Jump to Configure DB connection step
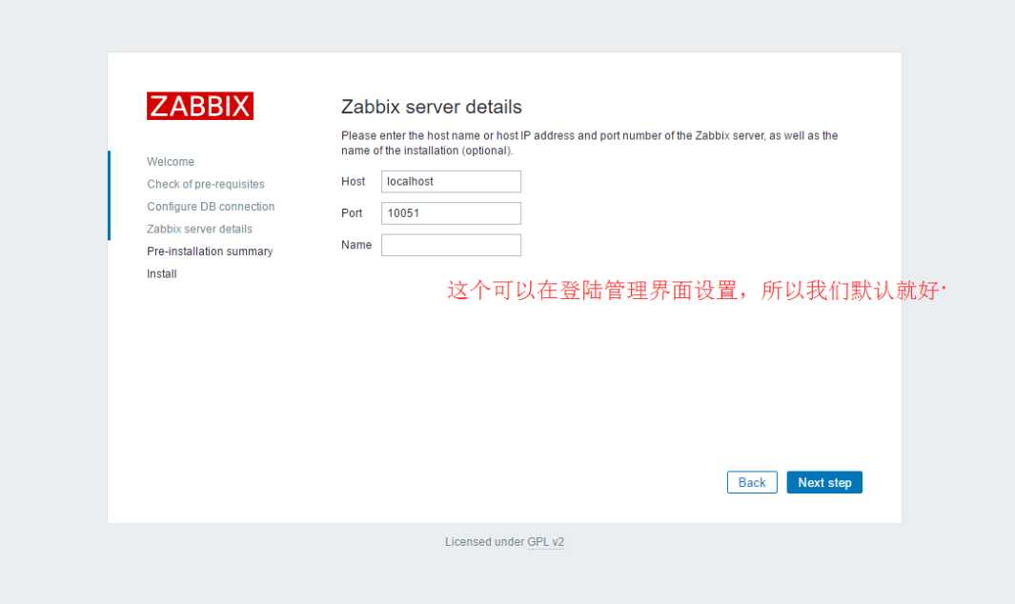 211,207
